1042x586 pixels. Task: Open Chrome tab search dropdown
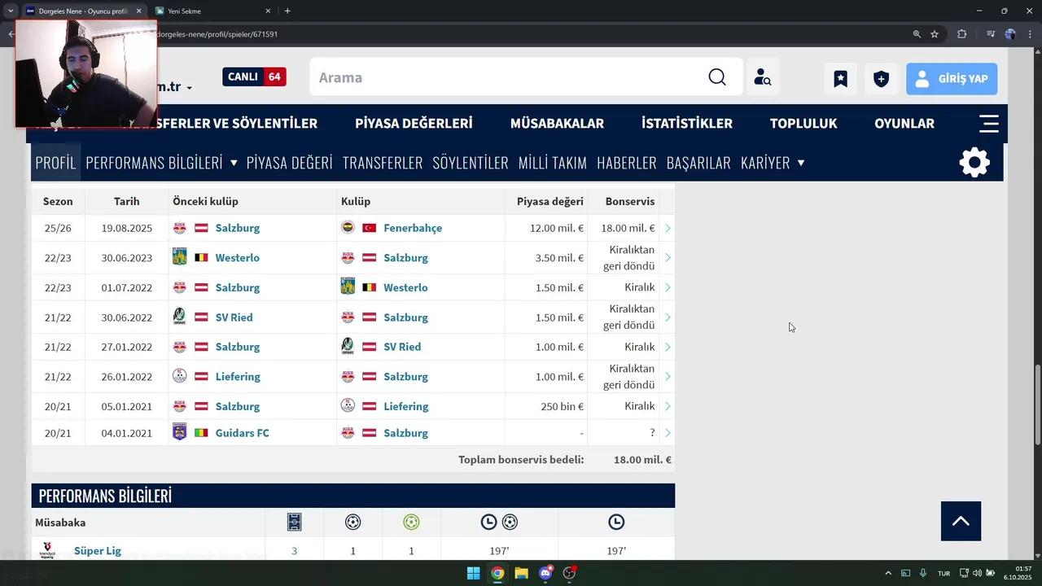pyautogui.click(x=10, y=11)
